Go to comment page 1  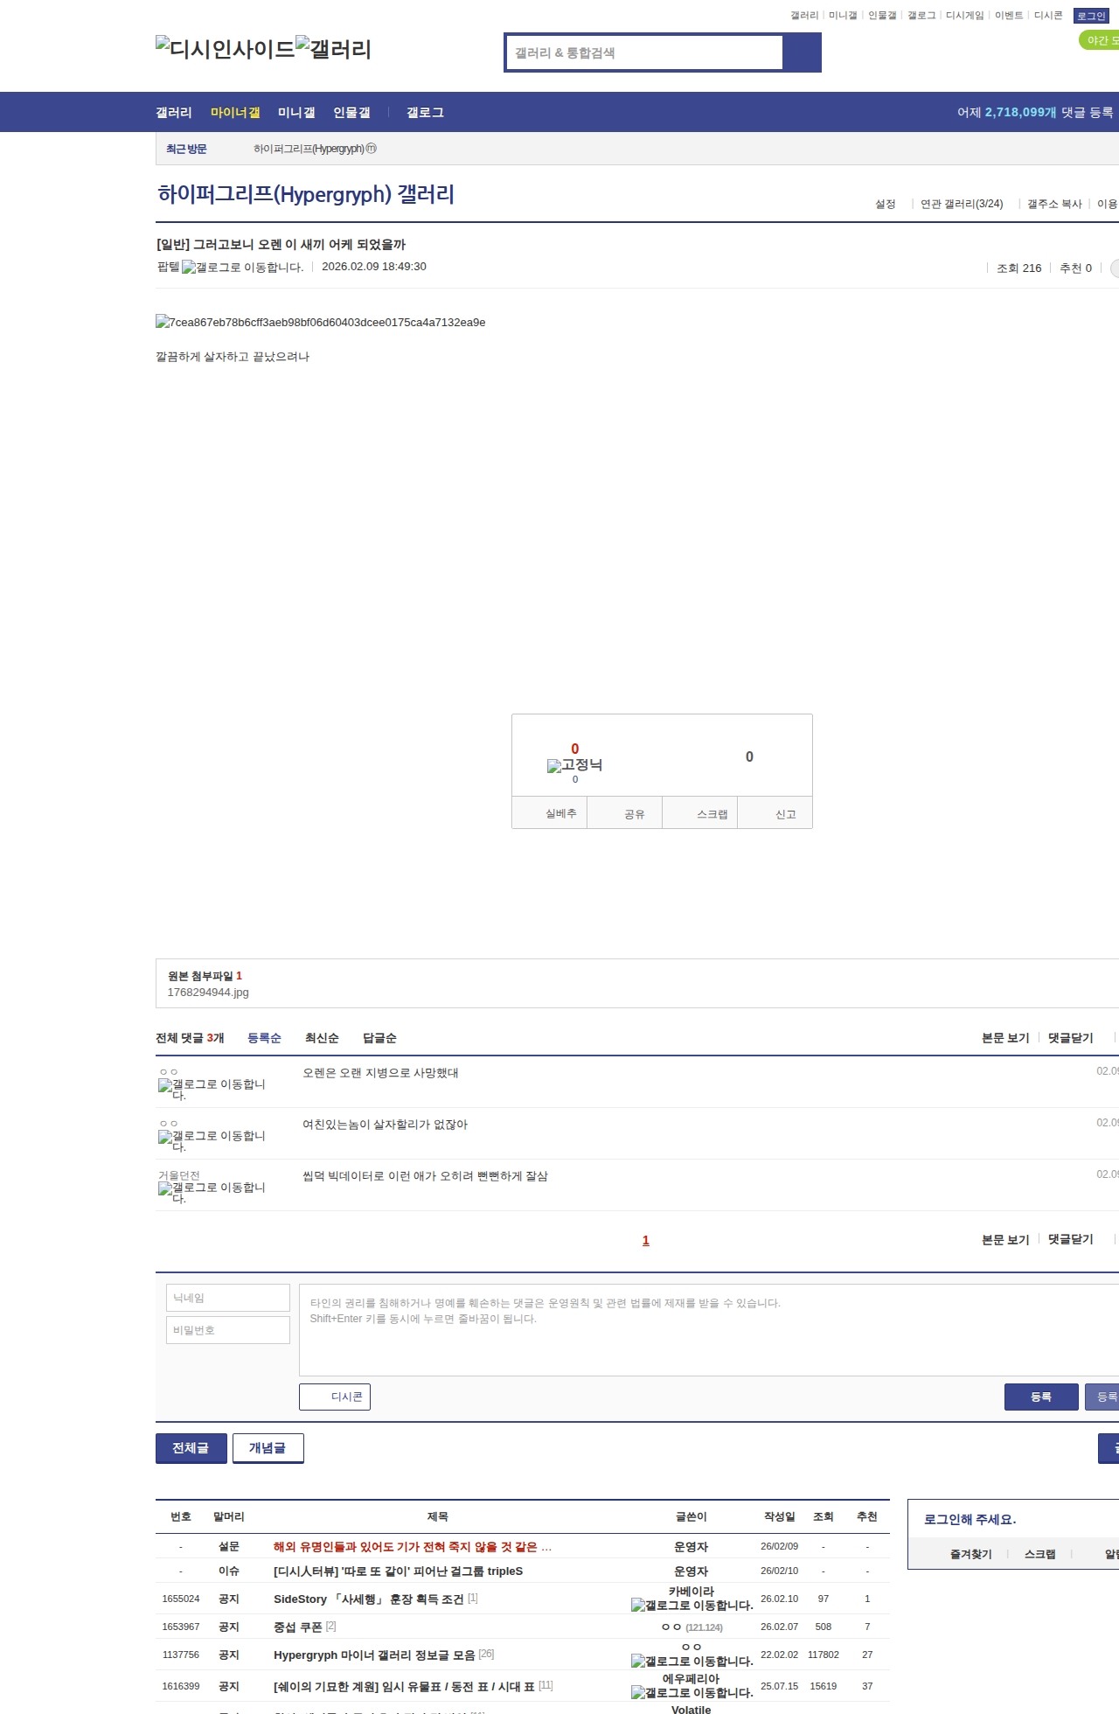click(x=646, y=1240)
